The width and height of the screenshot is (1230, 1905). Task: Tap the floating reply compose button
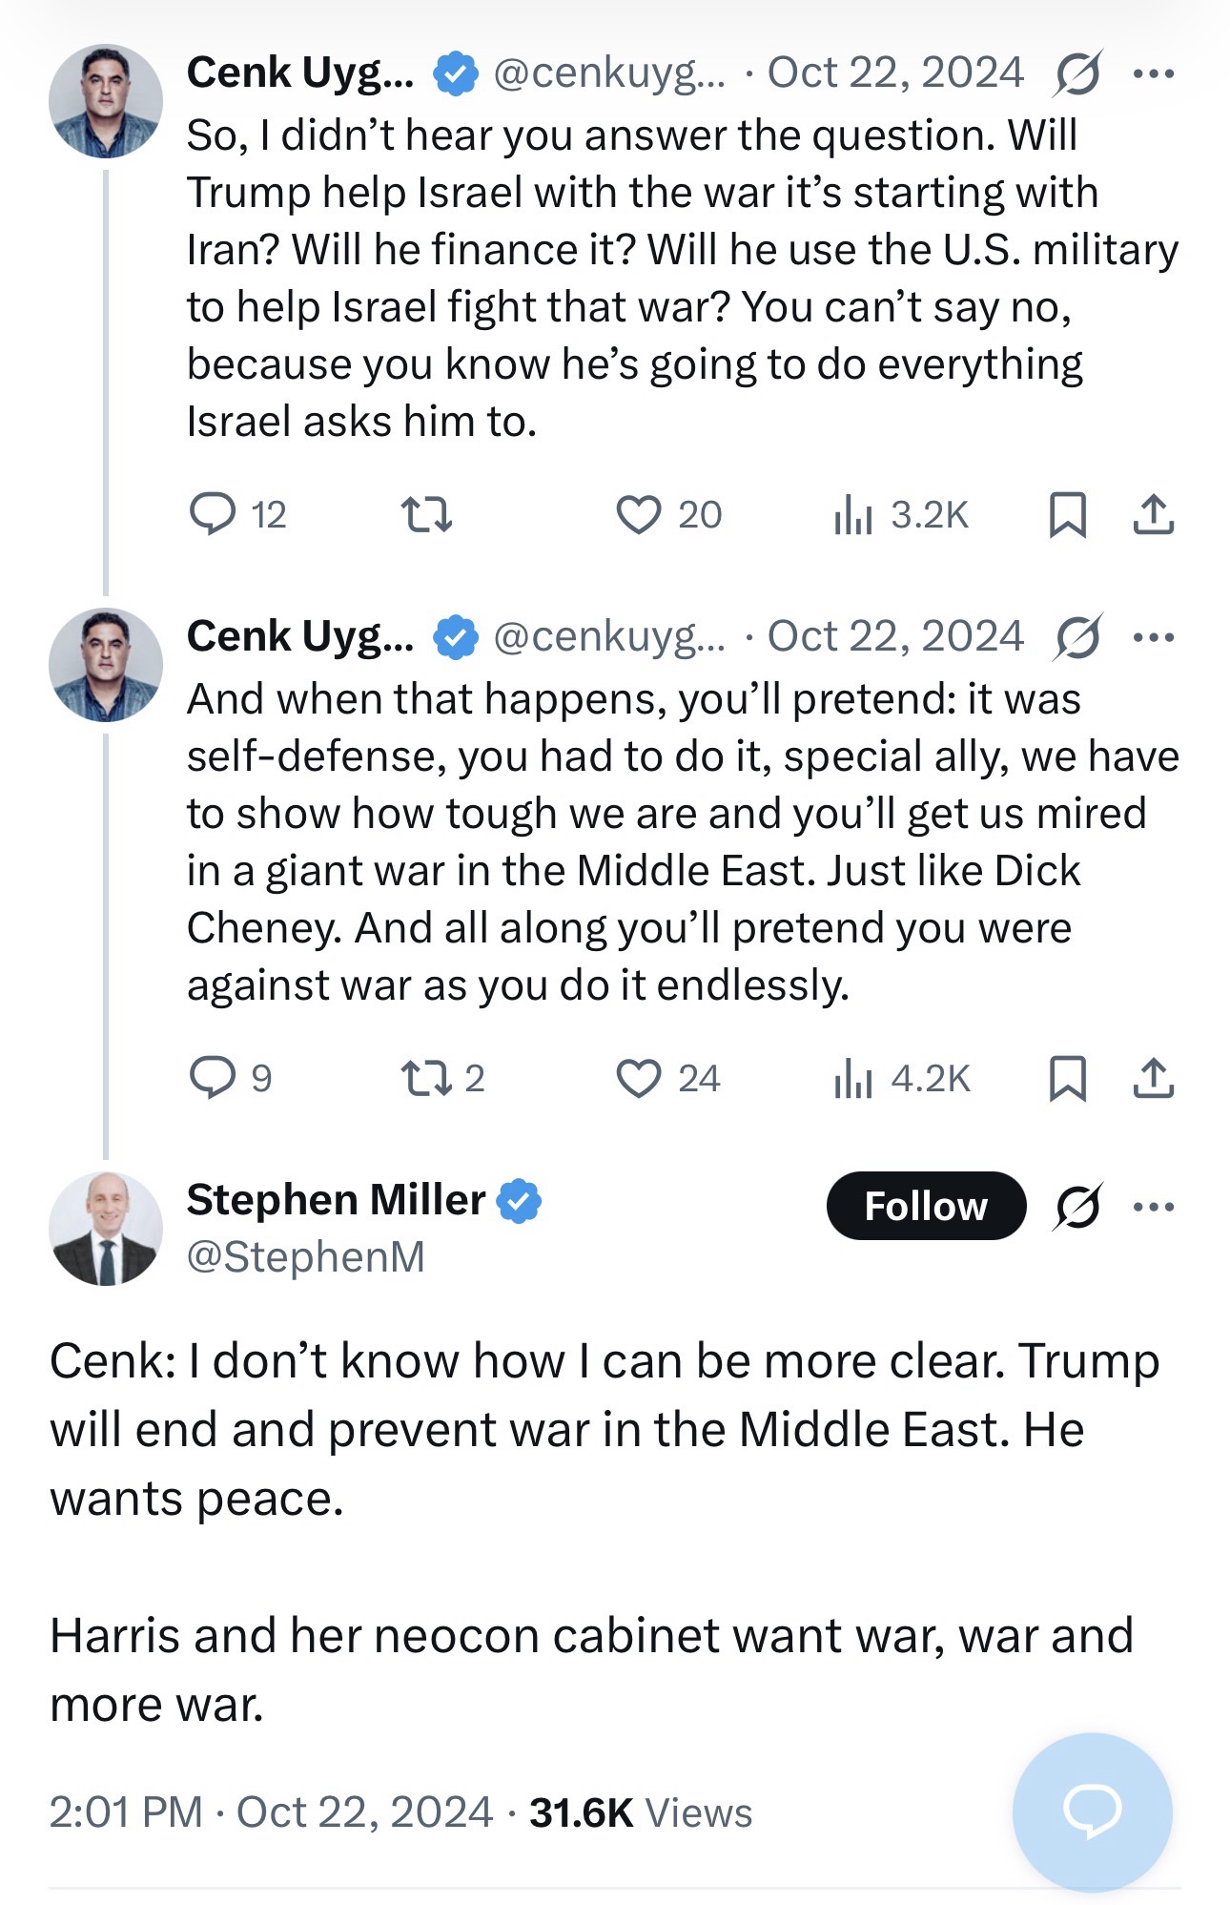coord(1092,1811)
